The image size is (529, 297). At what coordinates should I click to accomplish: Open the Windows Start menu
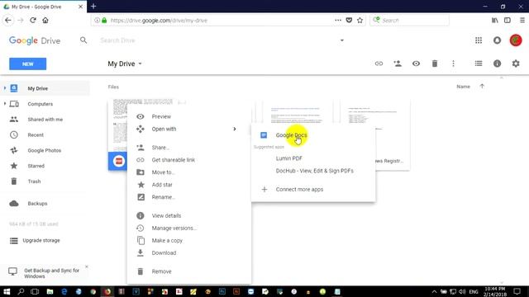[x=7, y=291]
